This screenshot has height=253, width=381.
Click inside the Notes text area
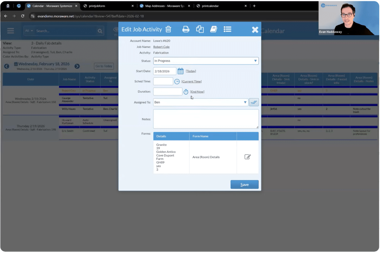click(x=206, y=119)
